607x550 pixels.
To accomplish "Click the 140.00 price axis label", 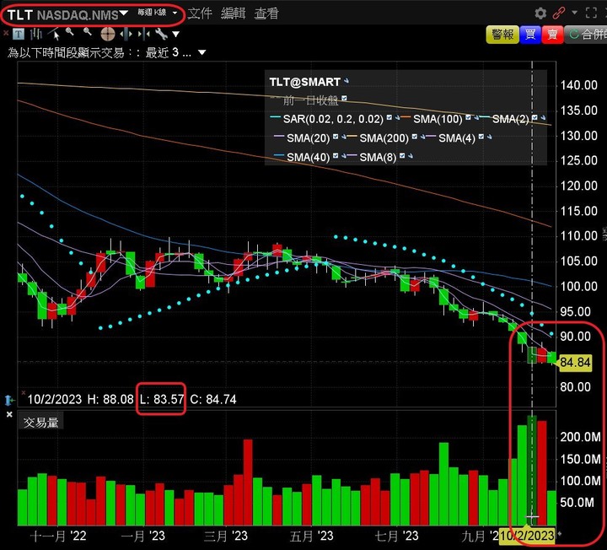I will [578, 85].
